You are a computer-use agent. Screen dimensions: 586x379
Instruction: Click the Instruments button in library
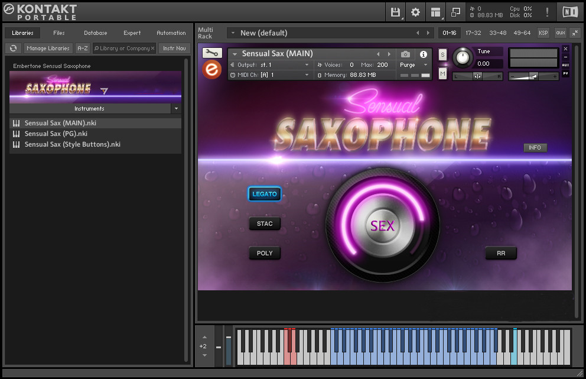89,109
